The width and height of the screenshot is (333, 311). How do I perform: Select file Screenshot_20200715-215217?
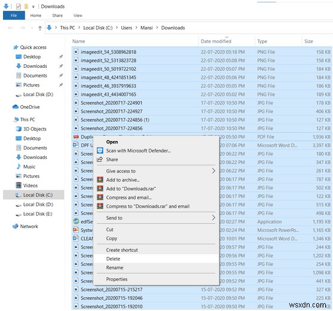(202, 289)
